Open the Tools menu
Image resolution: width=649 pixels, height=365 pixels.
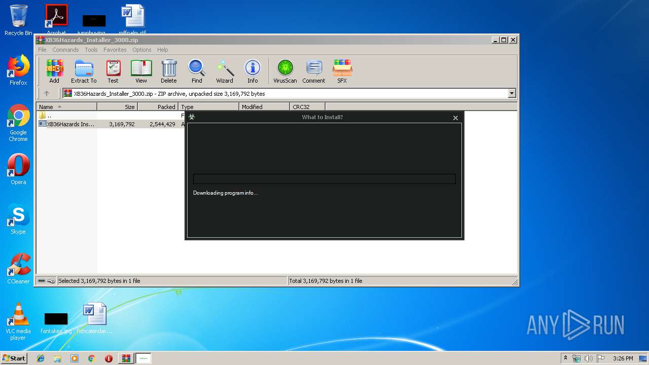pyautogui.click(x=91, y=50)
